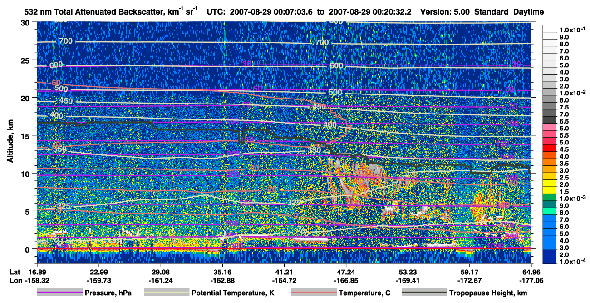Click latitude value 59.17
The width and height of the screenshot is (590, 303).
[x=469, y=272]
